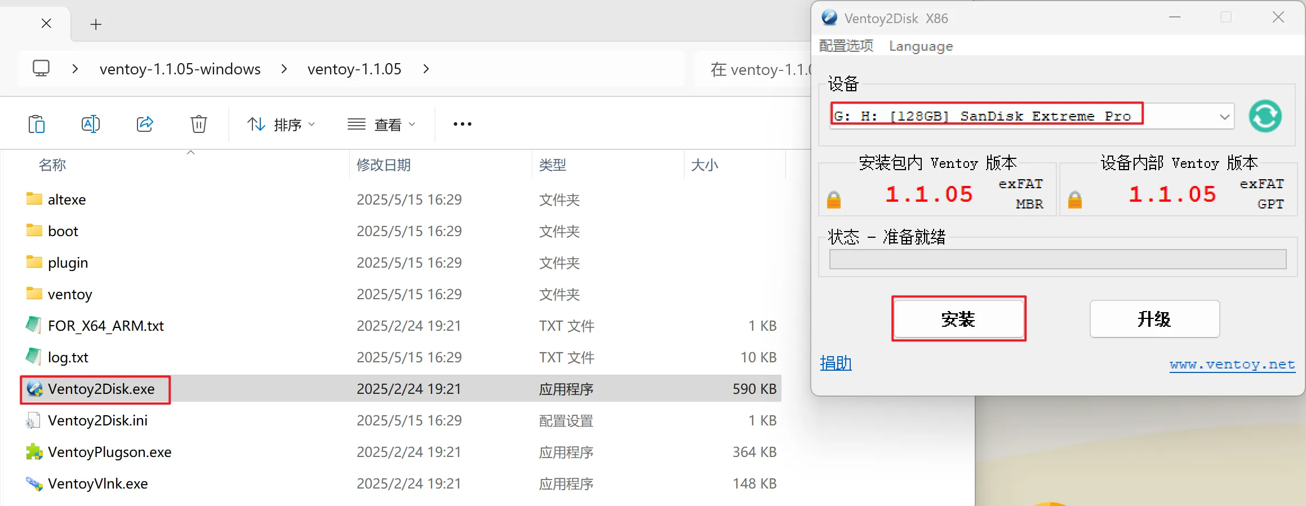Expand chevron after the monitor icon in address bar

[x=75, y=69]
